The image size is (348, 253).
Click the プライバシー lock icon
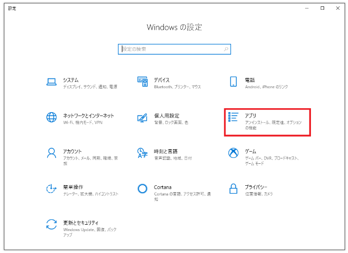click(233, 189)
